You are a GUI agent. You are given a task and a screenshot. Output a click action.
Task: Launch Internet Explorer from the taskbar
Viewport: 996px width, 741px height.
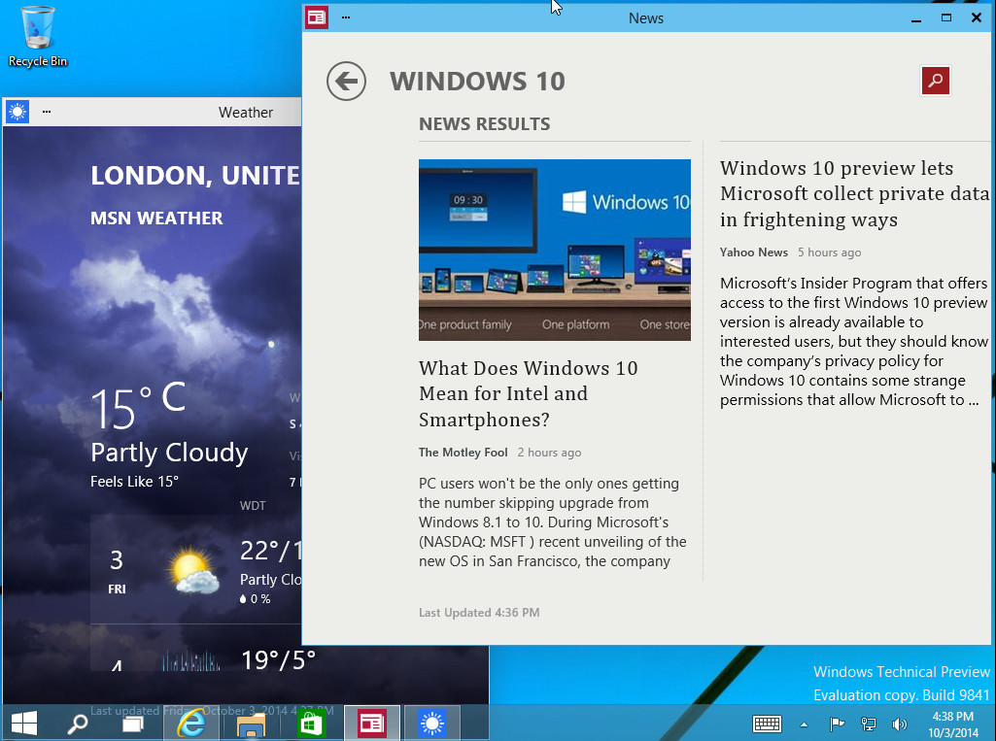pos(191,724)
